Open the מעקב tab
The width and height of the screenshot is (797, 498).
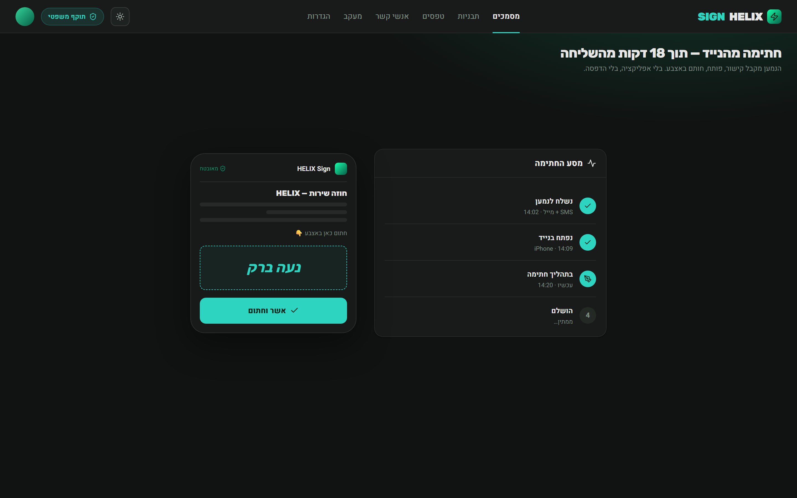tap(352, 17)
